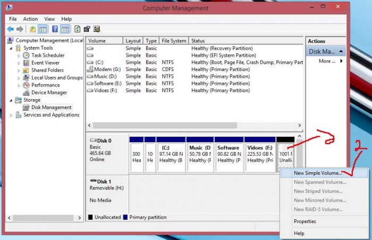Expand the Event Viewer tree node
The height and width of the screenshot is (240, 372).
click(x=19, y=63)
